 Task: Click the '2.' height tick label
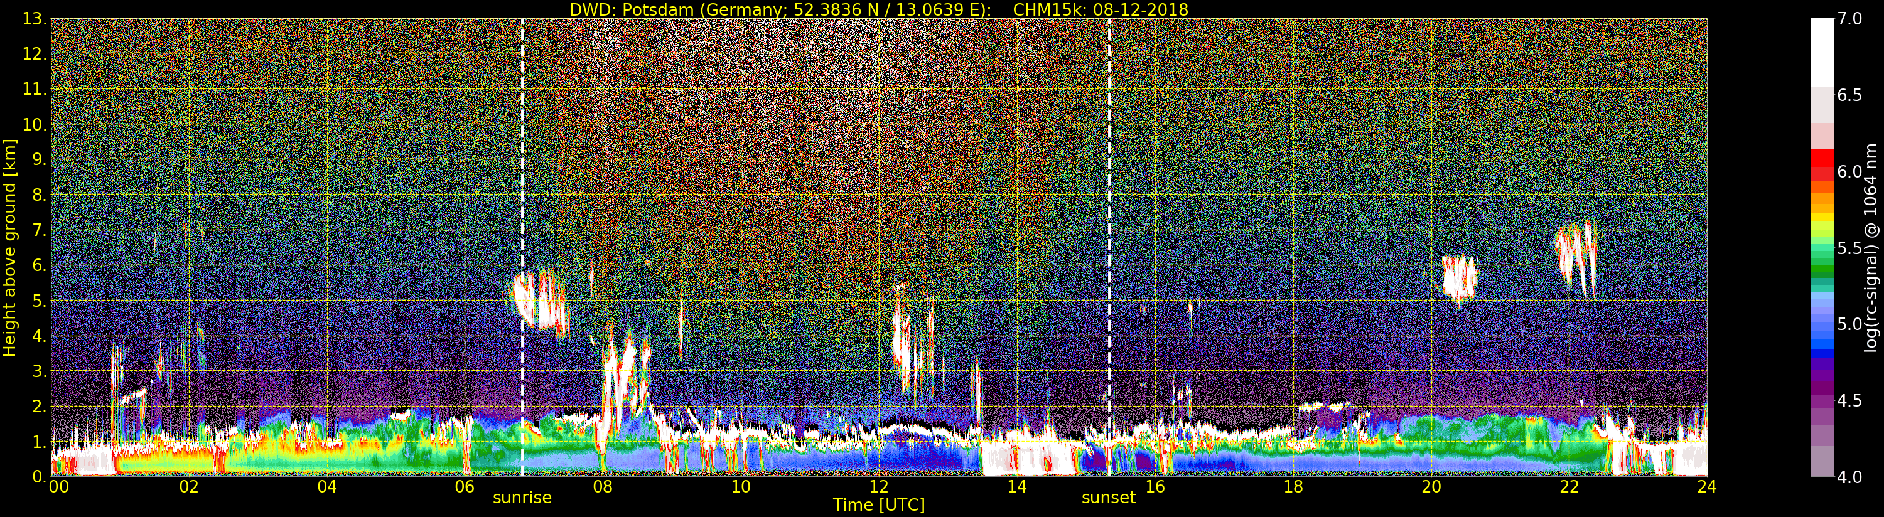[x=40, y=406]
